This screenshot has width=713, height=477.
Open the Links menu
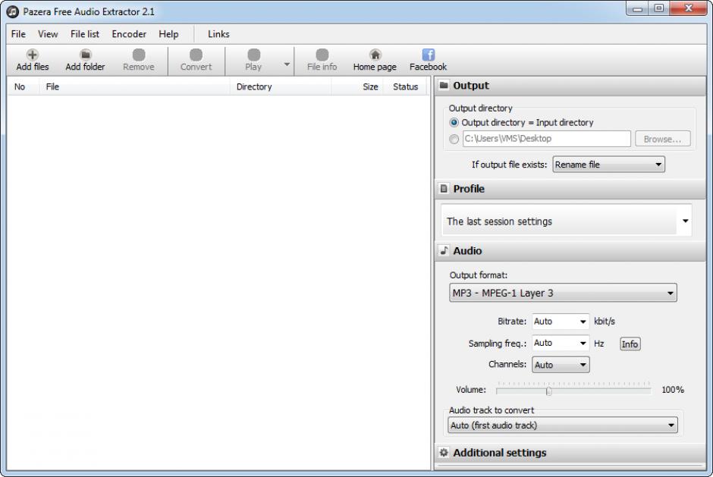[x=218, y=34]
